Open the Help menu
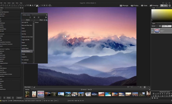Image resolution: width=172 pixels, height=104 pixels. click(21, 3)
